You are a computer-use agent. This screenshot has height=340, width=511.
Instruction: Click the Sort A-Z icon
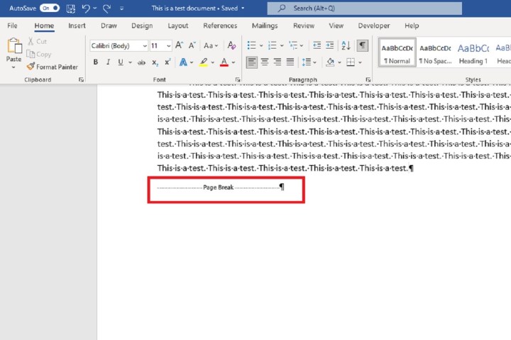[x=346, y=45]
